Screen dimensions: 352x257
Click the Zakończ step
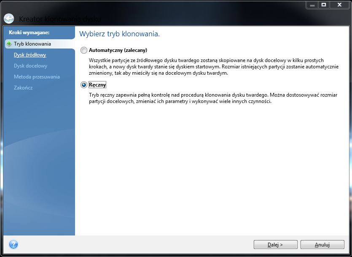pos(23,88)
